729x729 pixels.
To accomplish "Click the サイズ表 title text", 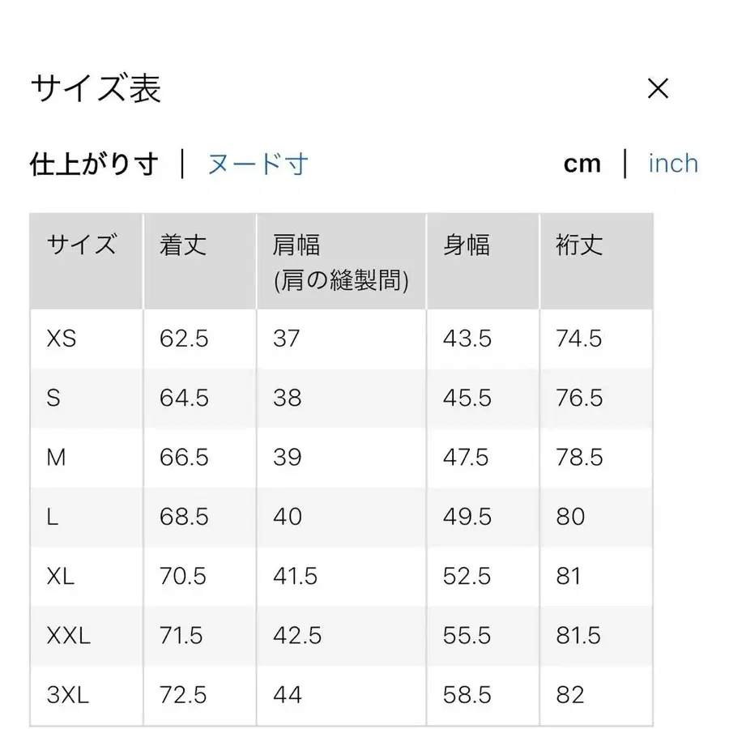I will (95, 89).
